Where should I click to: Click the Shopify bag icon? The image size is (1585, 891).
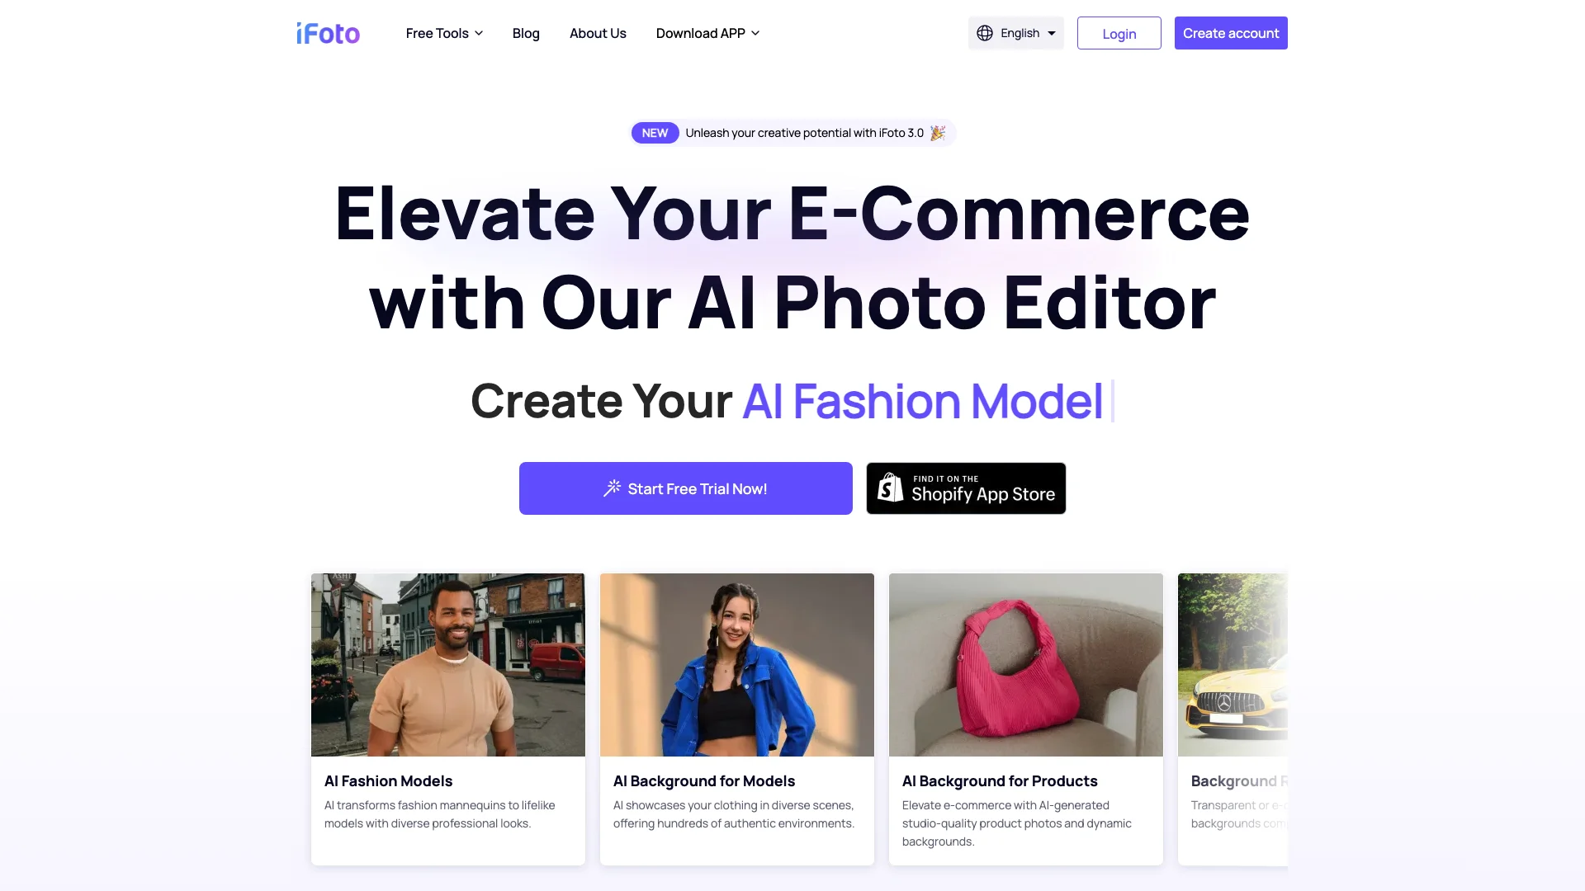click(892, 488)
